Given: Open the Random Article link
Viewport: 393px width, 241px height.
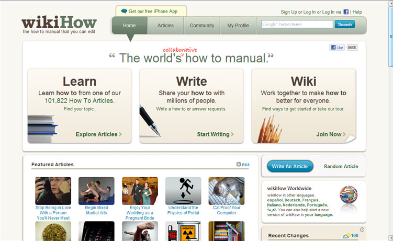Looking at the screenshot, I should point(341,166).
